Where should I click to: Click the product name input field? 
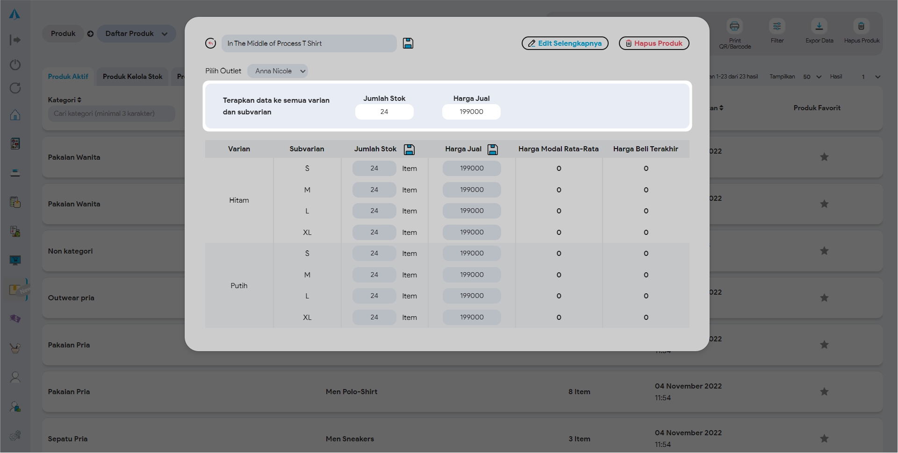[x=309, y=43]
